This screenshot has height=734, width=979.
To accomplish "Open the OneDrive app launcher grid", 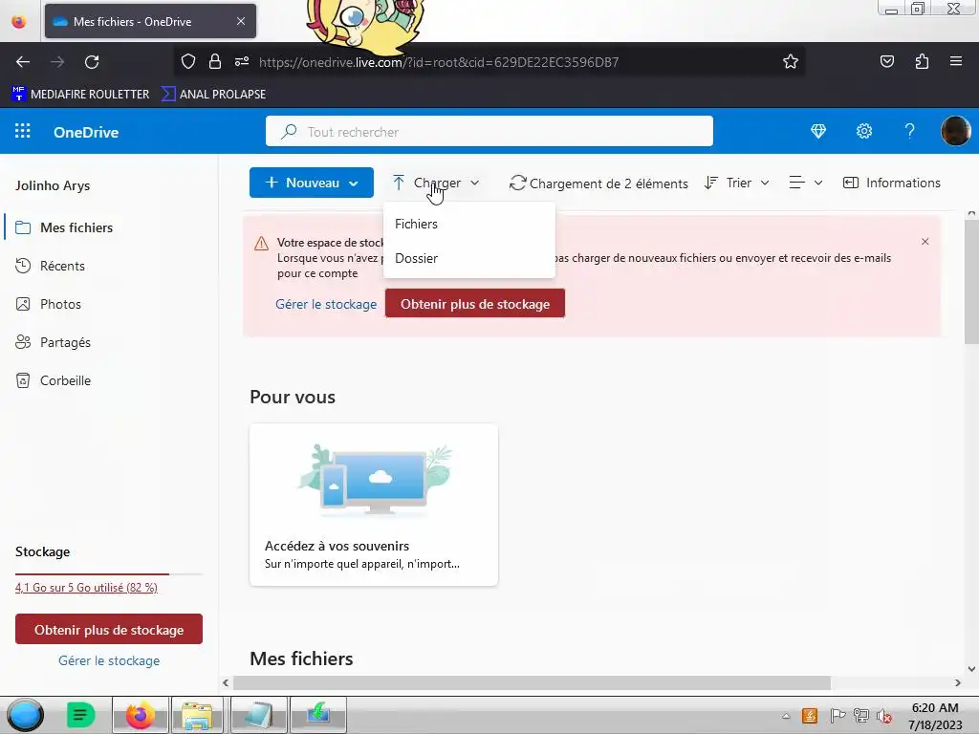I will pyautogui.click(x=23, y=131).
